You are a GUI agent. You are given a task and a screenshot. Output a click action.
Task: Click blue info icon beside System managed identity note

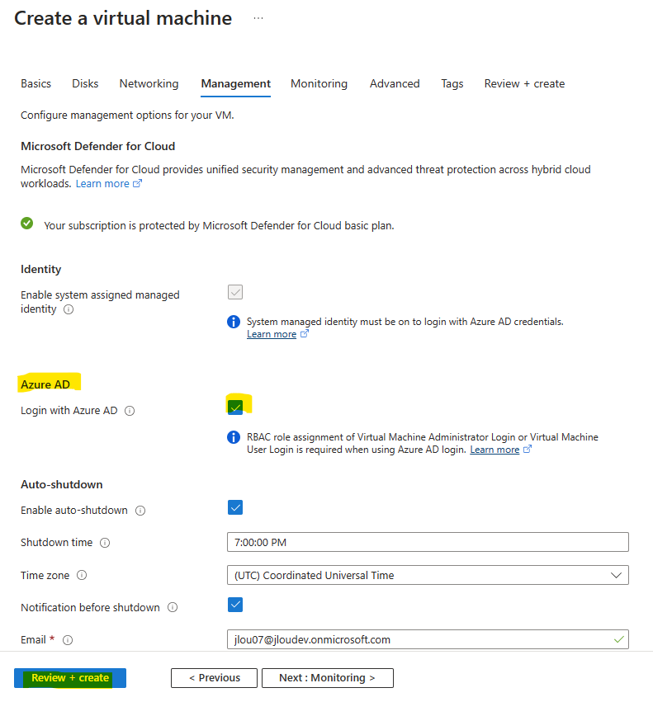234,322
